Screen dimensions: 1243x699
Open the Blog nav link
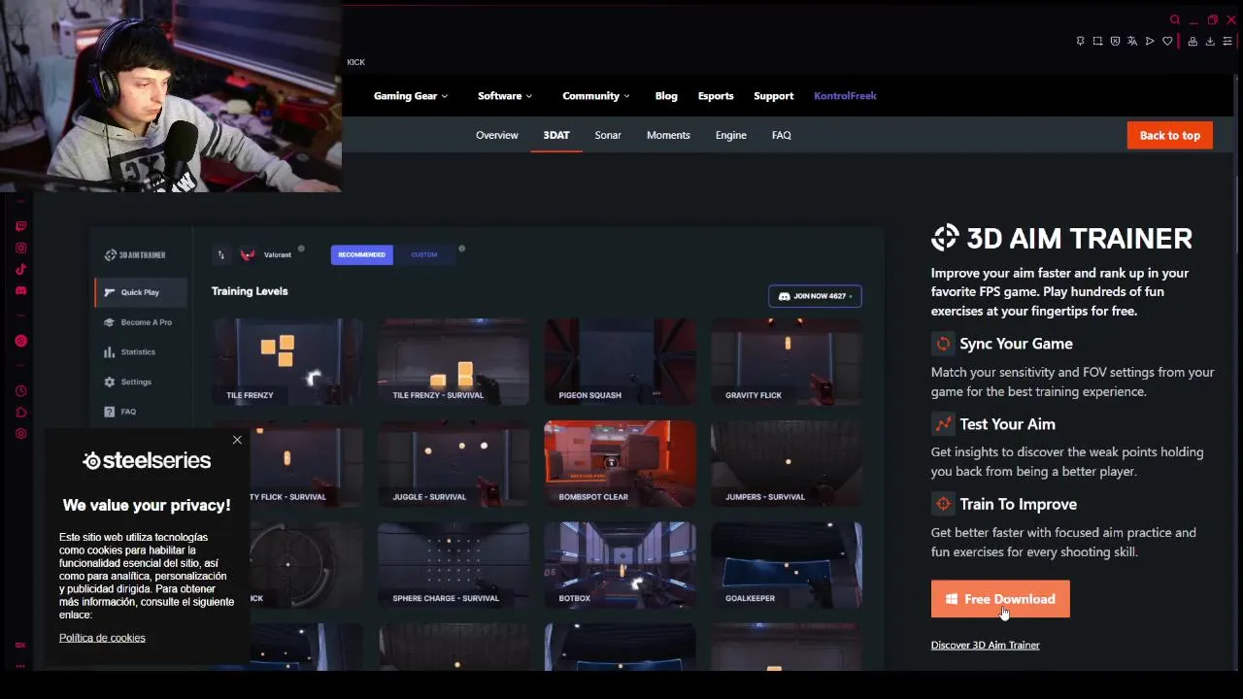(666, 95)
